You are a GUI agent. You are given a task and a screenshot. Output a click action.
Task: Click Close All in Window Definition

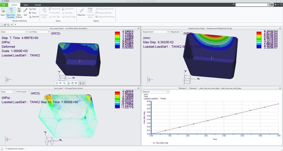tap(34, 17)
